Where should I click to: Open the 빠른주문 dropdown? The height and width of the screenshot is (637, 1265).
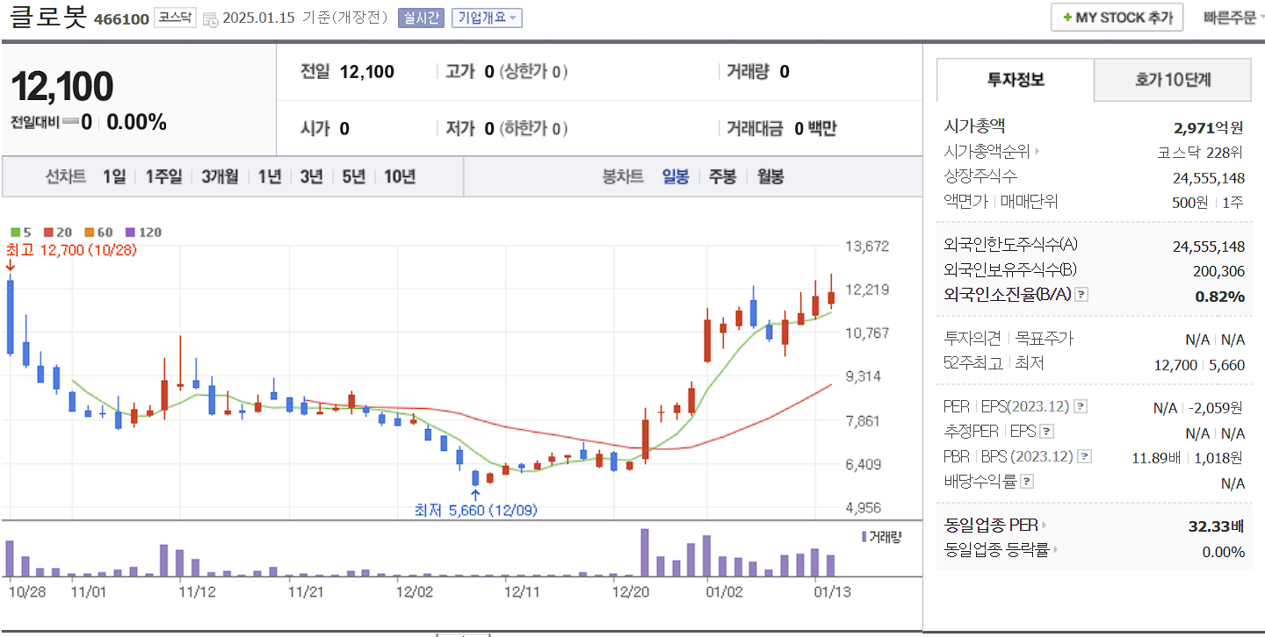[x=1233, y=16]
